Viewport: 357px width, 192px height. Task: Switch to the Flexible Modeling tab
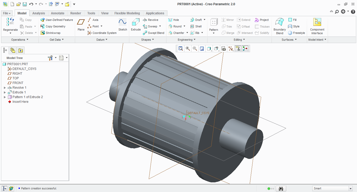pos(127,13)
